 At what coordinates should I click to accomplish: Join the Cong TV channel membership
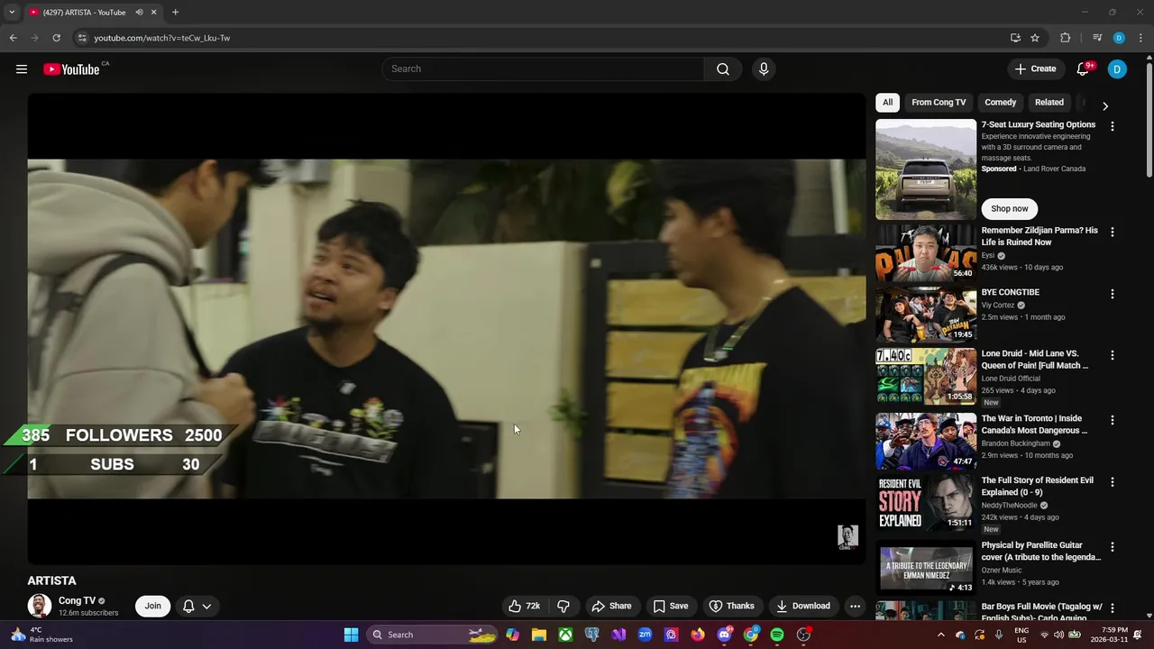pos(152,606)
